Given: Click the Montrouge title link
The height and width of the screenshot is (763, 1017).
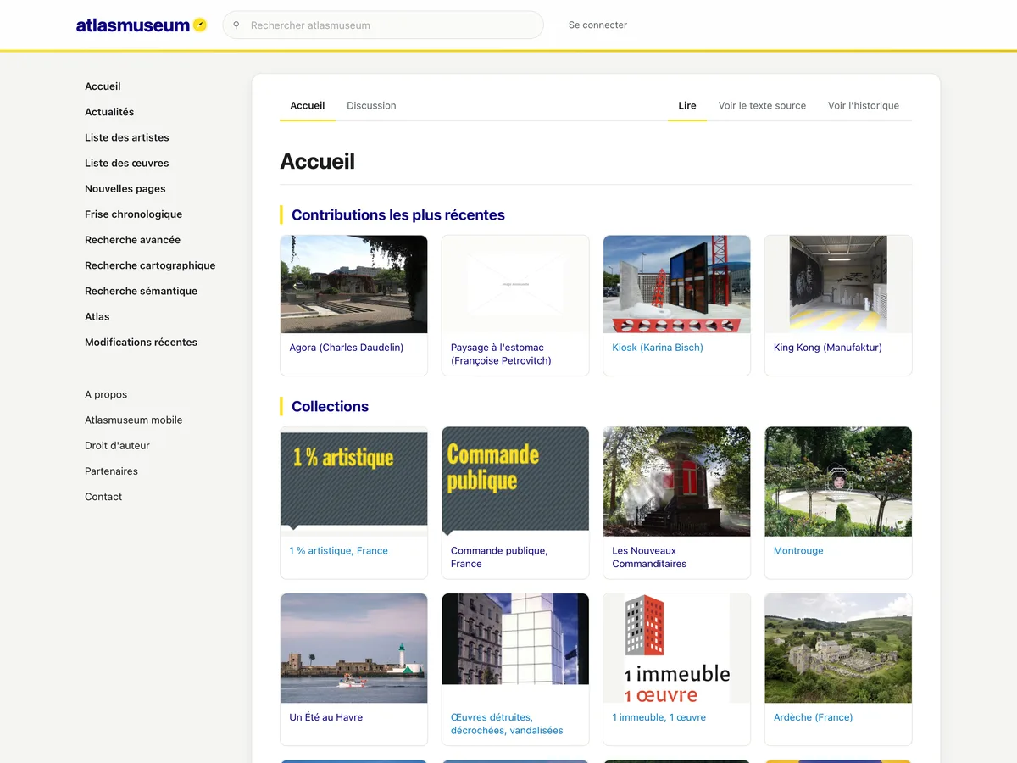Looking at the screenshot, I should [x=798, y=551].
